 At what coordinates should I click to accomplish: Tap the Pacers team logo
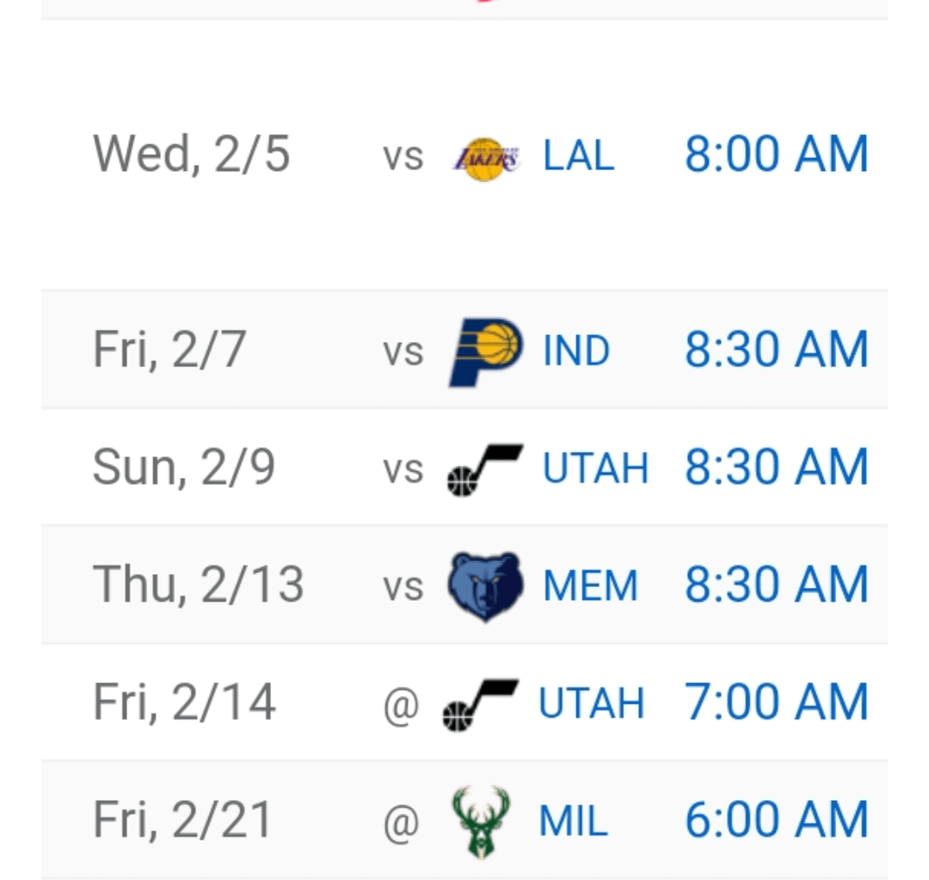click(x=484, y=350)
